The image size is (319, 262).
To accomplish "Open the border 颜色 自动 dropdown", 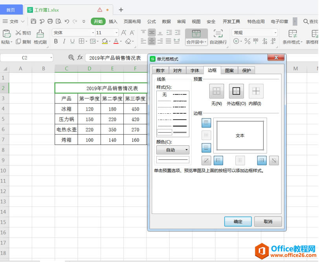I will (x=173, y=150).
